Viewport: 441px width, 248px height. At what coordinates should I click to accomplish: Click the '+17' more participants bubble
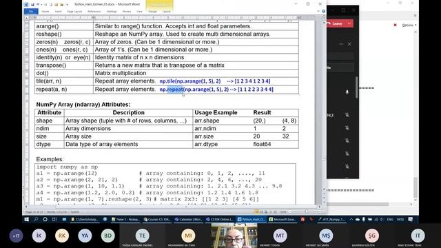coord(16,236)
